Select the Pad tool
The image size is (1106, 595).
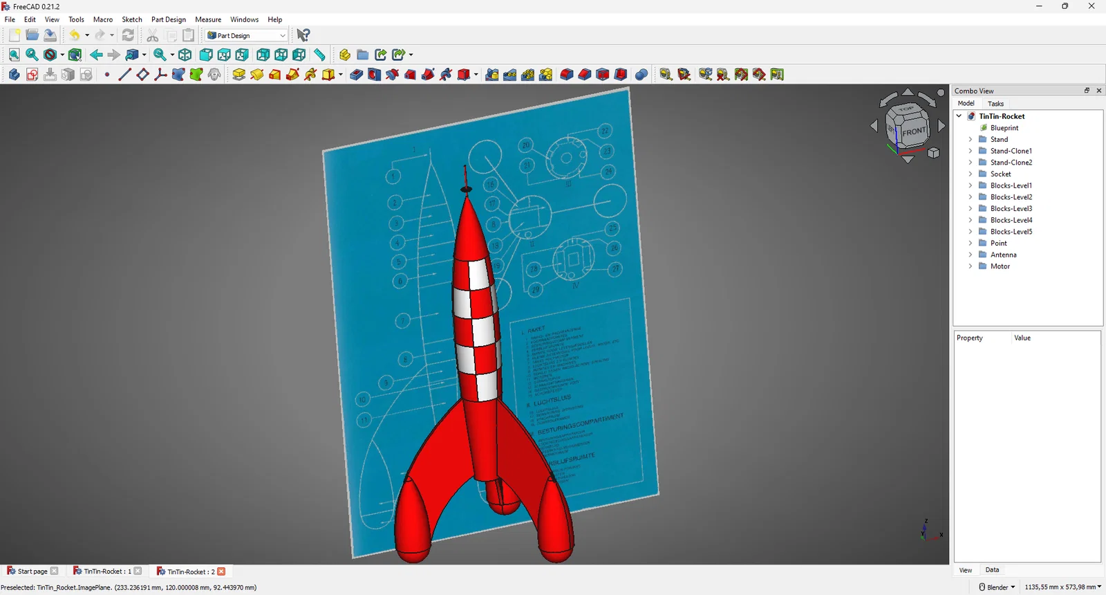point(239,75)
